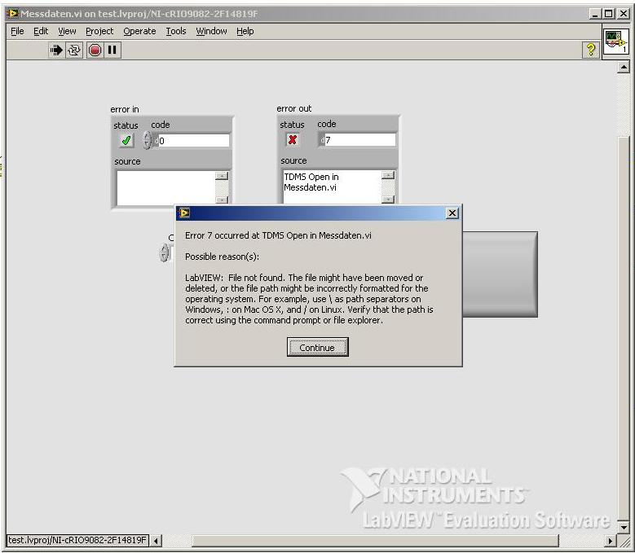Click the error out source text 'TDMS Open in Messdaten.vi'
The width and height of the screenshot is (635, 553).
point(311,182)
